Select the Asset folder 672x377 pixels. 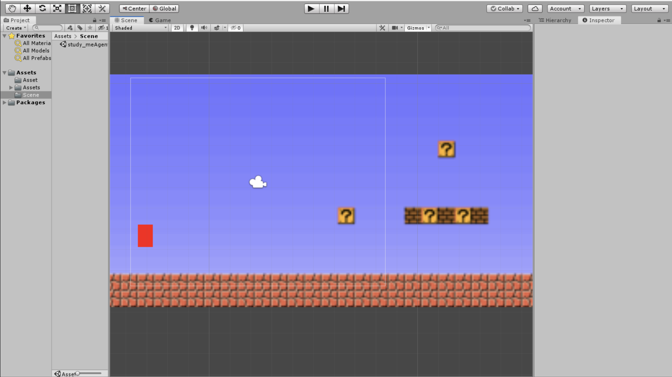click(26, 80)
